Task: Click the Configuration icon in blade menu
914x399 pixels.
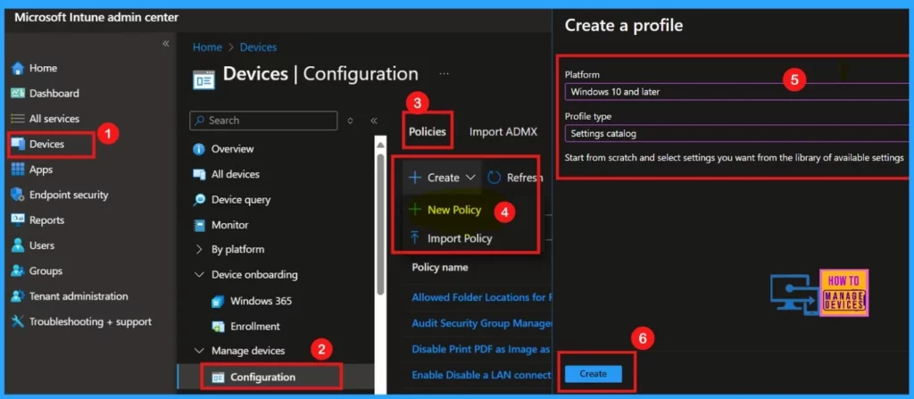Action: [218, 378]
